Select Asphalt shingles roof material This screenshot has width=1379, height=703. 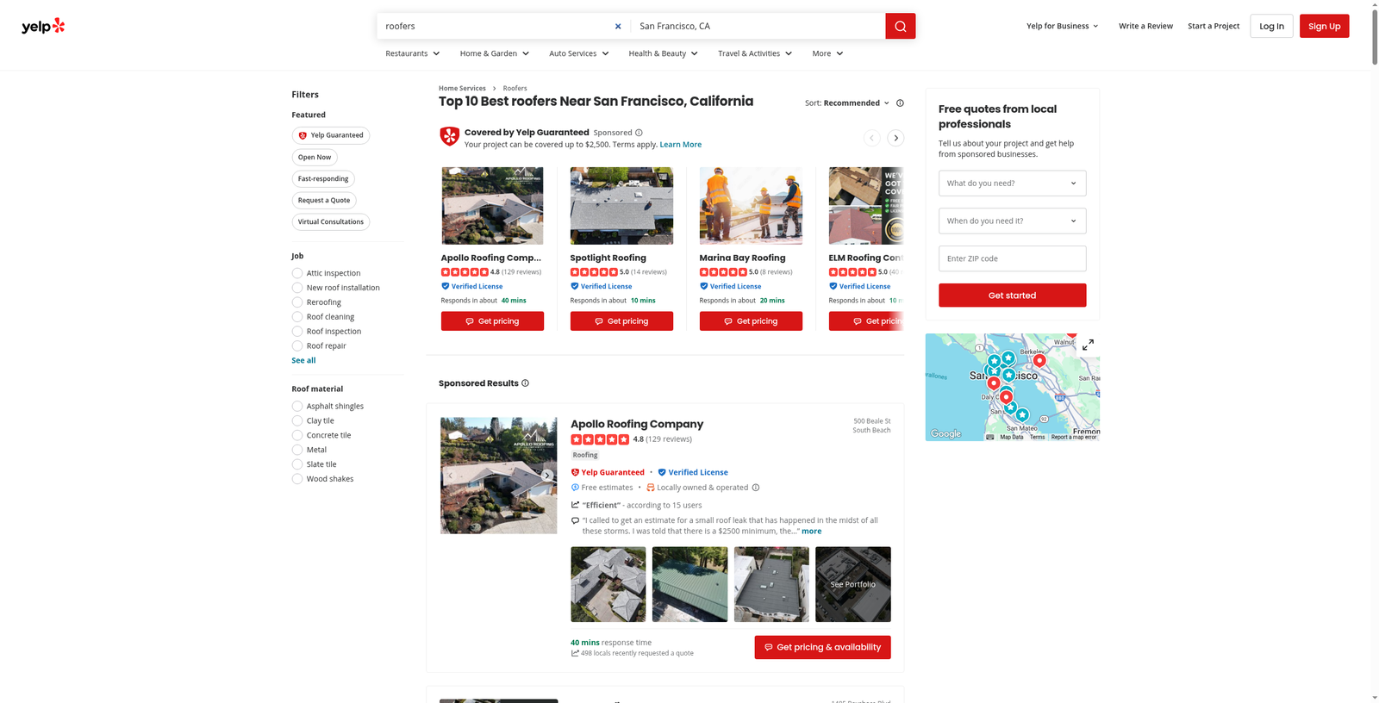tap(297, 407)
